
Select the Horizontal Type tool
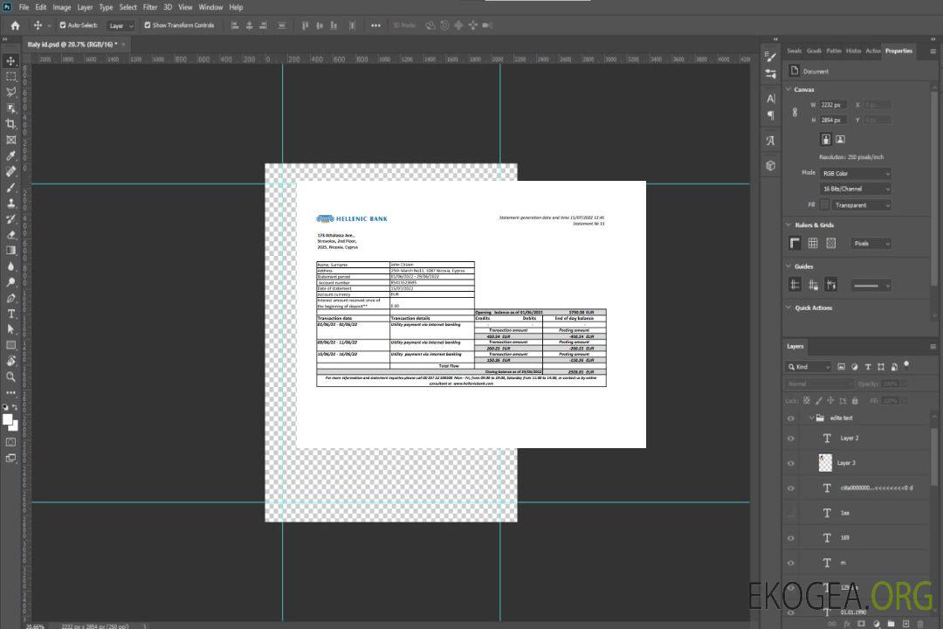11,314
